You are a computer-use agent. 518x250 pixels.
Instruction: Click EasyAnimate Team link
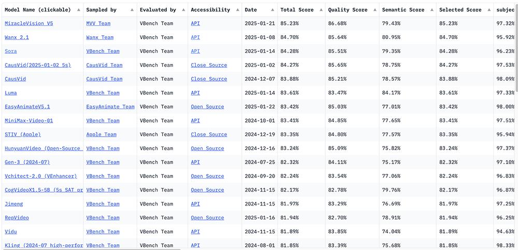tap(110, 107)
